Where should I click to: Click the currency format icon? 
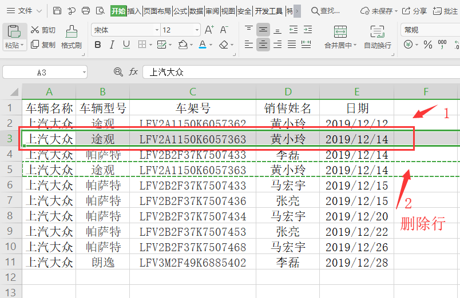point(408,45)
